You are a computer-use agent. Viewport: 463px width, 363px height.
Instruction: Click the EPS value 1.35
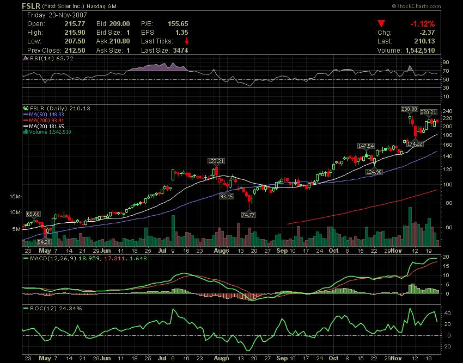181,33
